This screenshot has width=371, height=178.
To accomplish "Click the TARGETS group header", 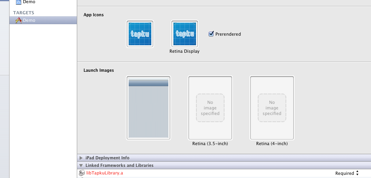I will (x=24, y=13).
